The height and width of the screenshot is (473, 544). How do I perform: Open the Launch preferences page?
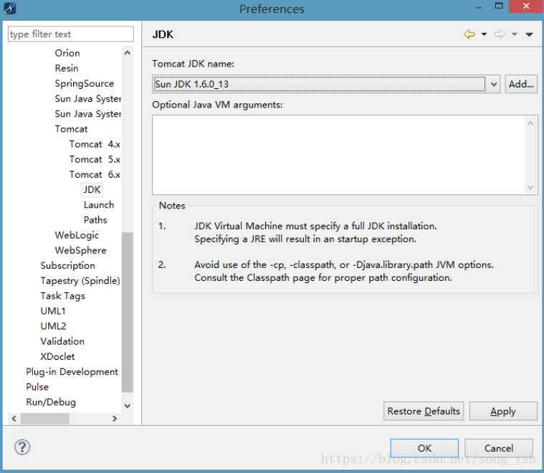click(99, 205)
